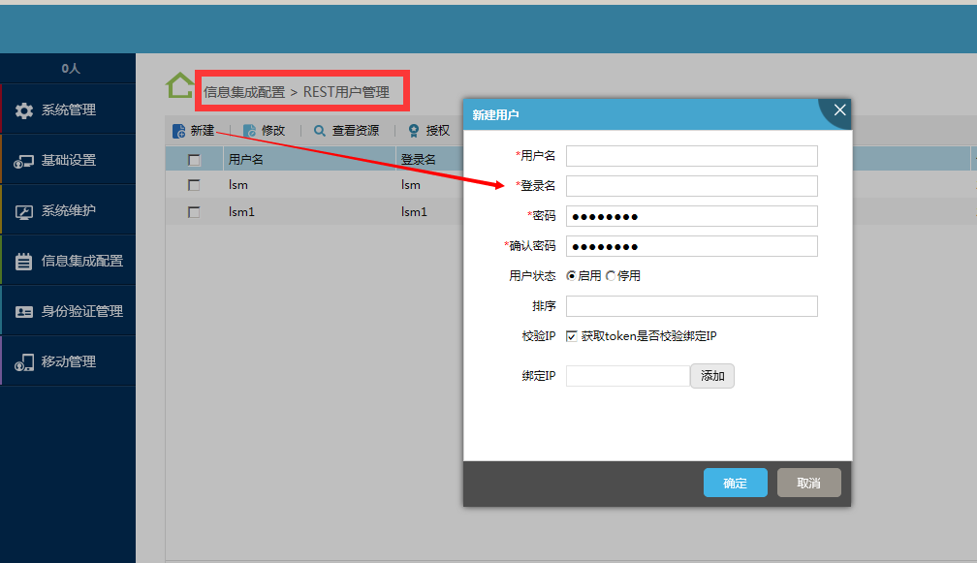977x563 pixels.
Task: Click the 修改 (Edit) toolbar icon
Action: point(249,131)
